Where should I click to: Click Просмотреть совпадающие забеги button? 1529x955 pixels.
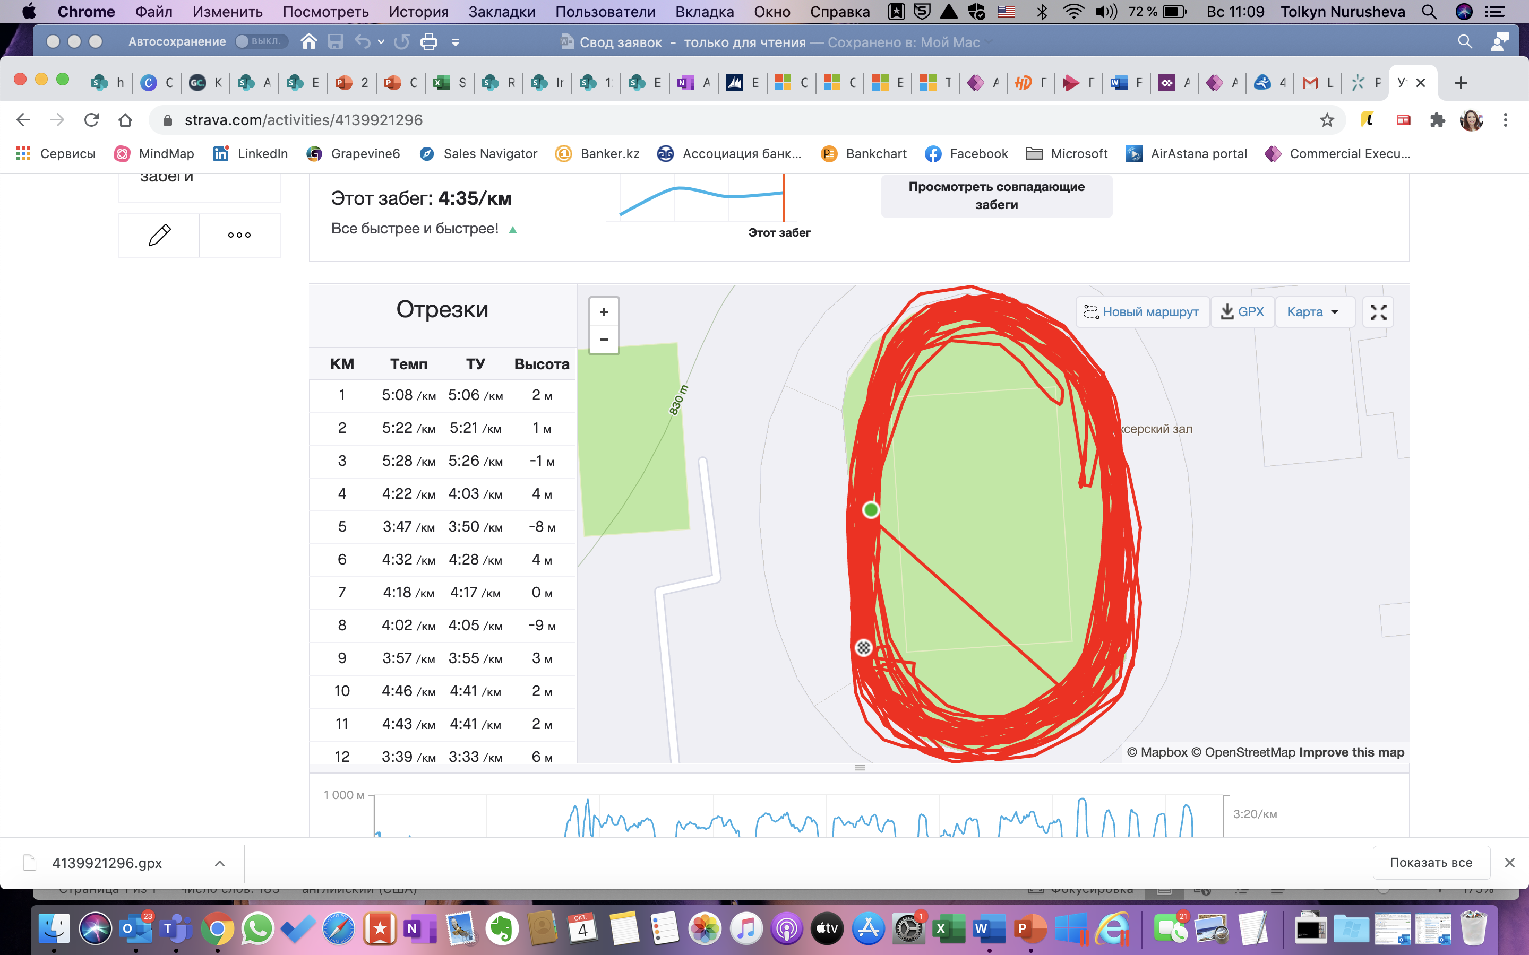pyautogui.click(x=997, y=196)
